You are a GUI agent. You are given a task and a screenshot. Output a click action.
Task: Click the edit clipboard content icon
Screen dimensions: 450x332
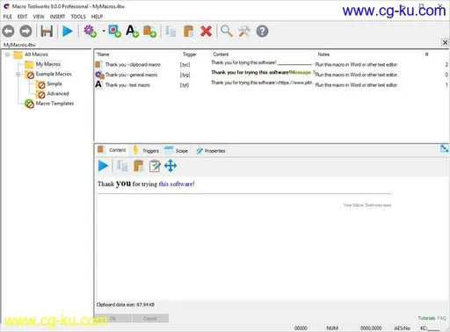(x=155, y=166)
